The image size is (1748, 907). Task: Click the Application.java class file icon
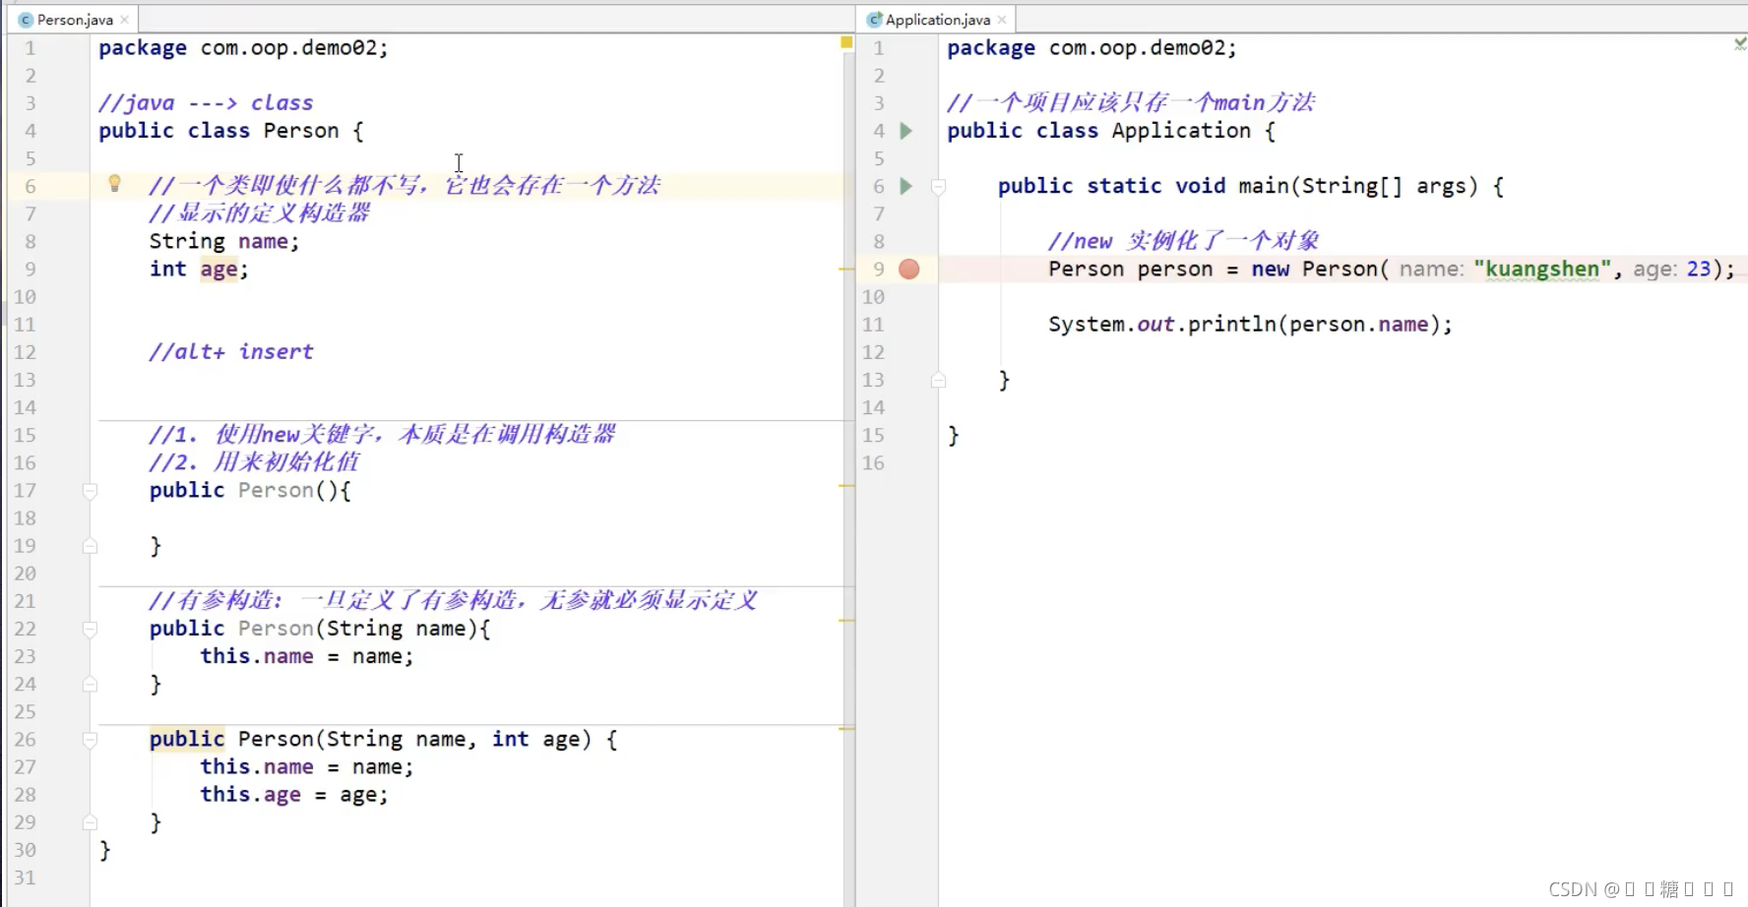point(874,20)
